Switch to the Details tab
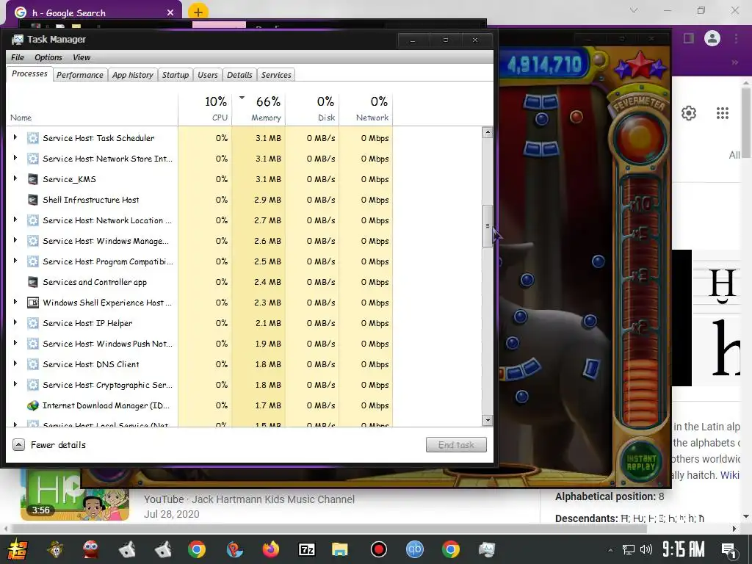 click(x=239, y=75)
